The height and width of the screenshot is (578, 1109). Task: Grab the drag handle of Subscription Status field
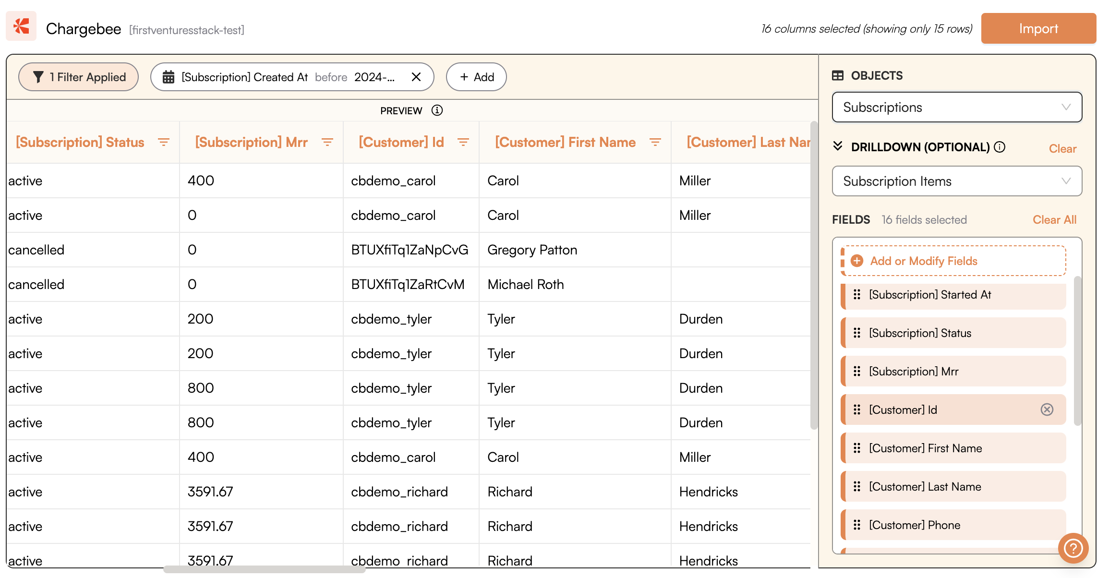click(x=857, y=333)
